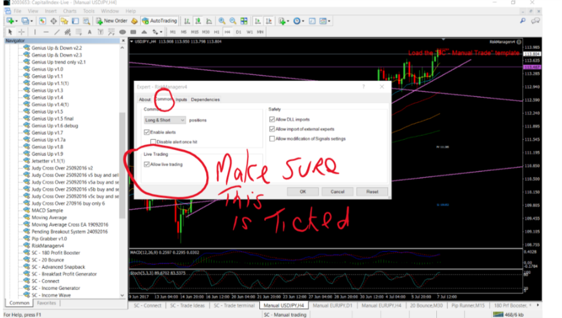The image size is (562, 318).
Task: Toggle the Enable alerts checkbox
Action: point(147,132)
